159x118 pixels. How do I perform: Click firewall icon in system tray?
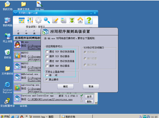click(x=145, y=117)
